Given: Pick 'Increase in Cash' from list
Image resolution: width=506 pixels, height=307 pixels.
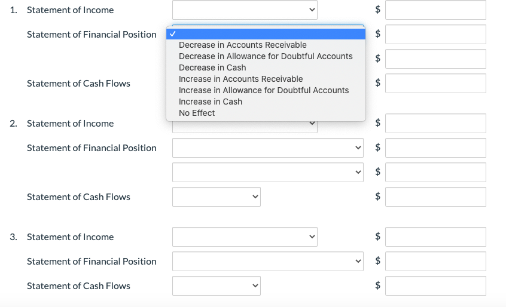Looking at the screenshot, I should [211, 102].
